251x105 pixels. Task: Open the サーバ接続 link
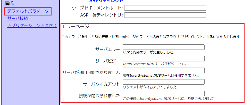[18, 18]
